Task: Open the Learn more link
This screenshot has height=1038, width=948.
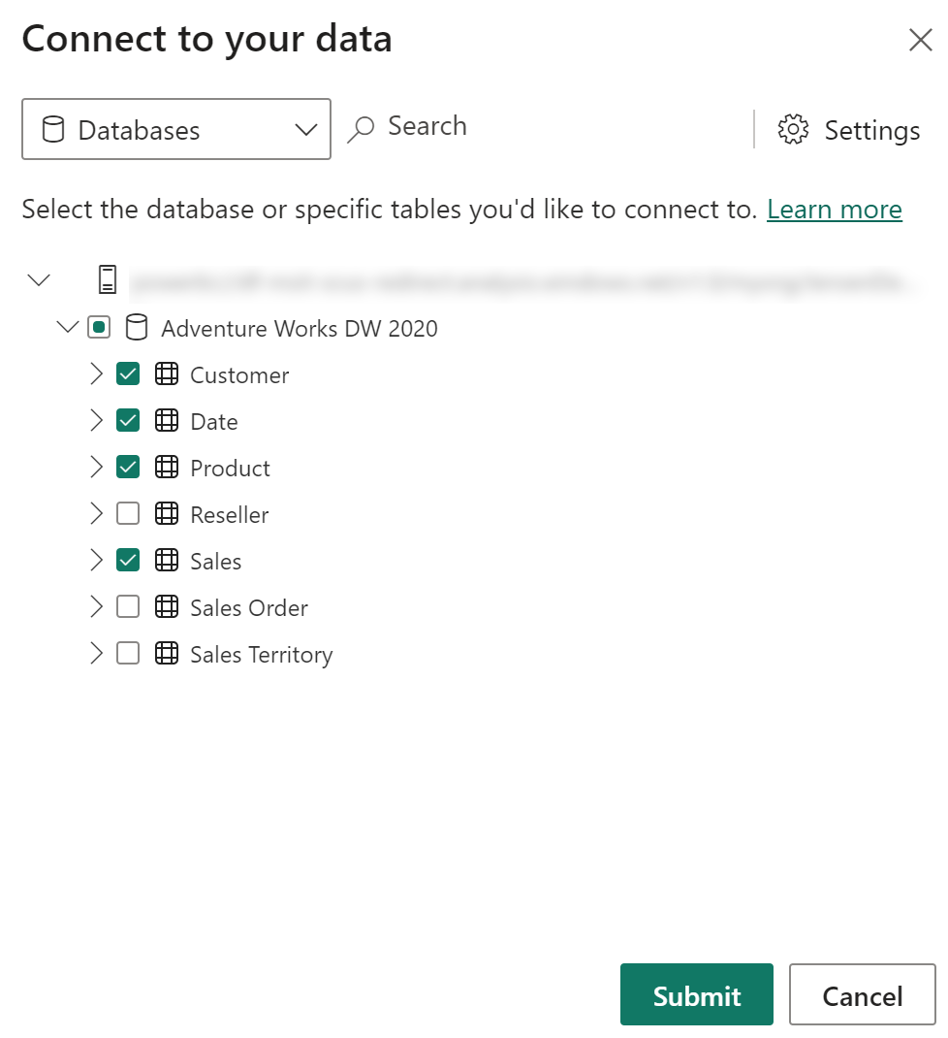Action: click(835, 209)
